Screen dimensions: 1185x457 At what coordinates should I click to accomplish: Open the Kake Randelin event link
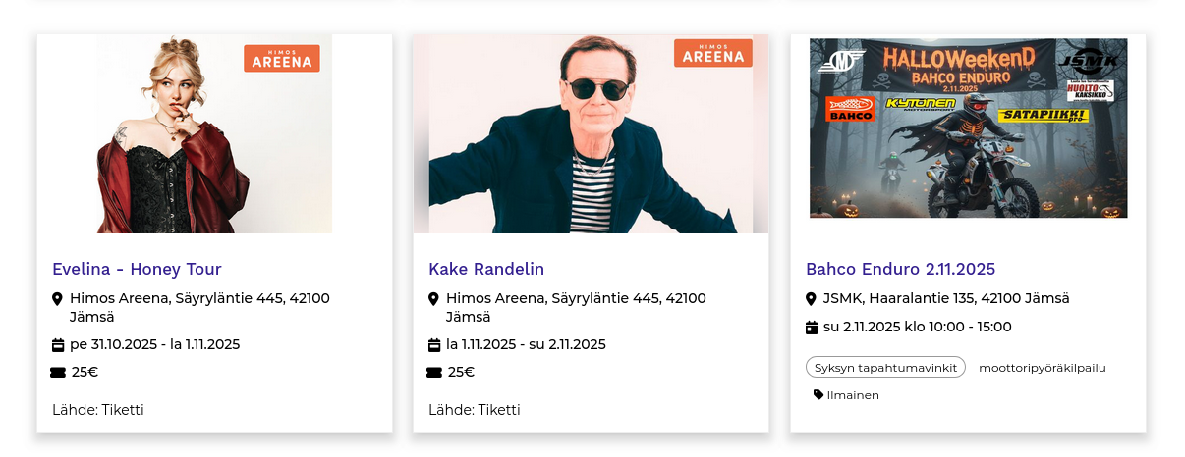(x=486, y=269)
